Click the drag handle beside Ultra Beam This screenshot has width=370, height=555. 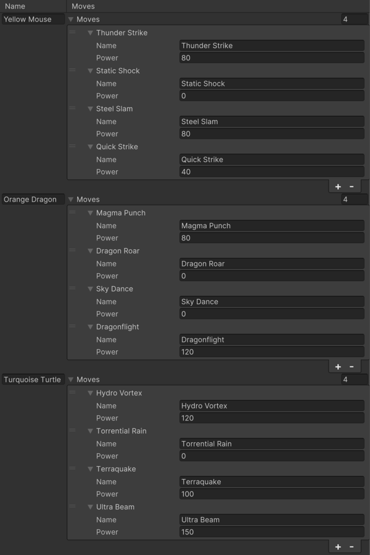[73, 507]
